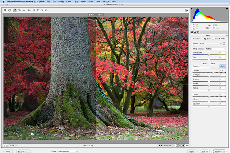
Task: Click the Default link
Action: 212,63
